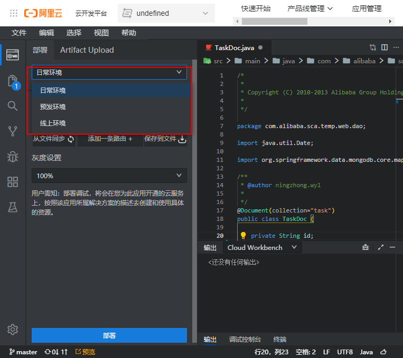Click the com breadcrumb folder
Screen dimensions: 403x358
318,61
